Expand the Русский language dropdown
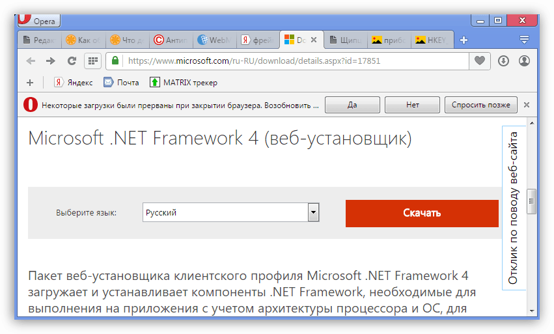554x334 pixels. pos(313,212)
